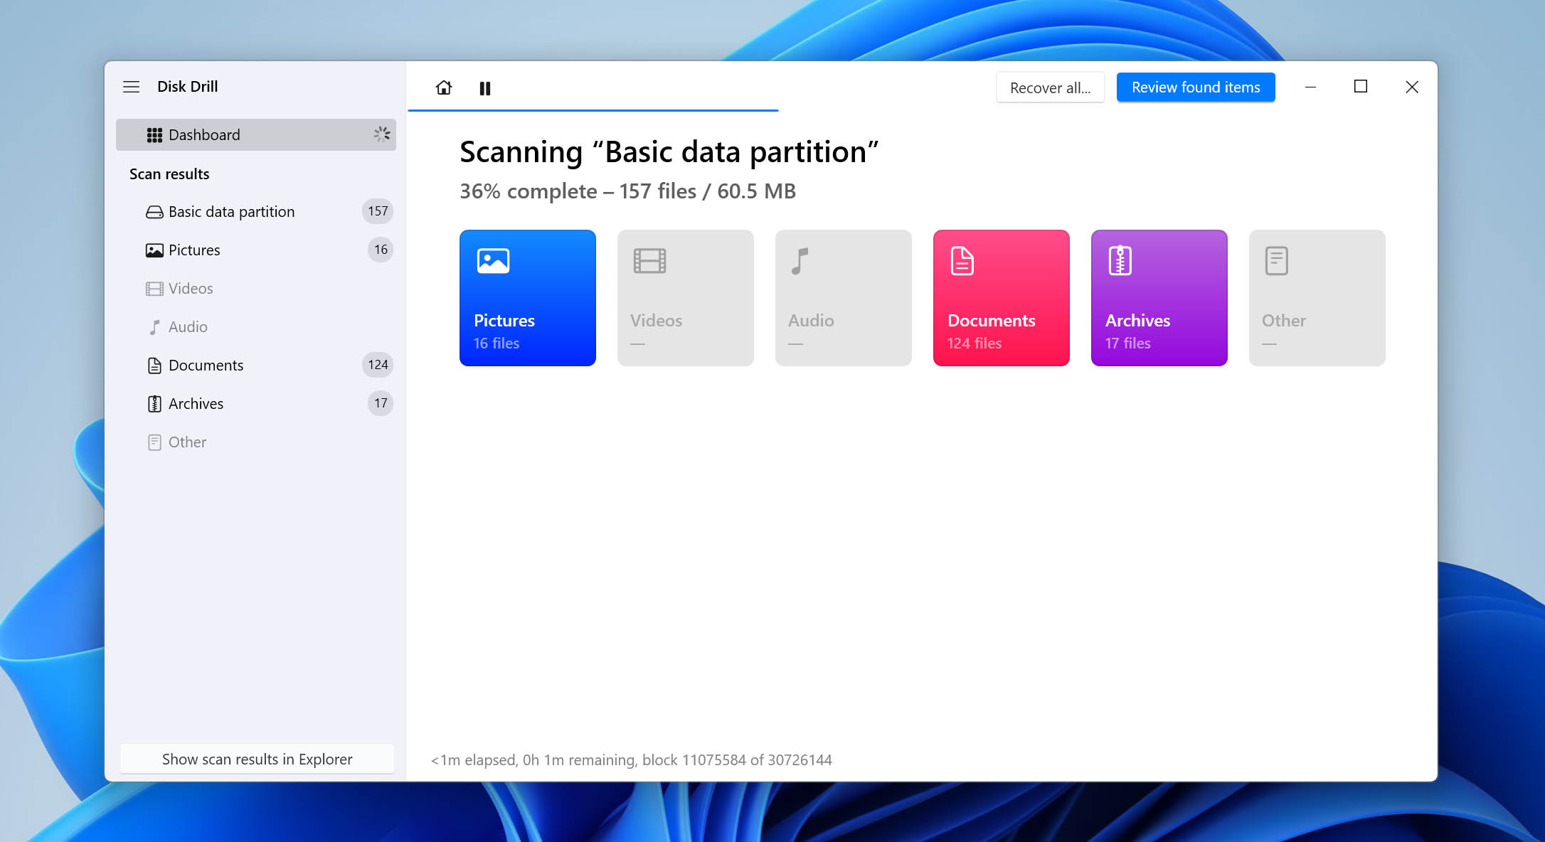Click the file icon on Other card
1545x842 pixels.
pyautogui.click(x=1277, y=261)
